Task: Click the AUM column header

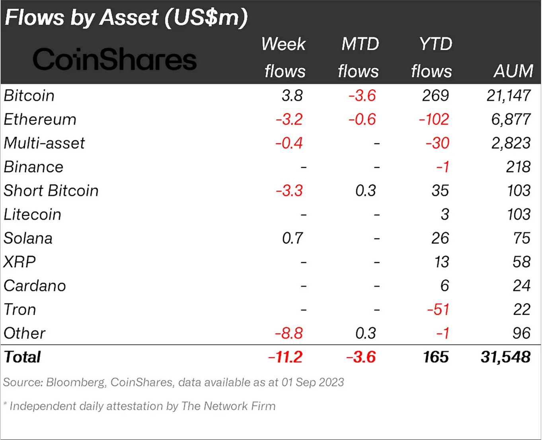Action: coord(513,71)
